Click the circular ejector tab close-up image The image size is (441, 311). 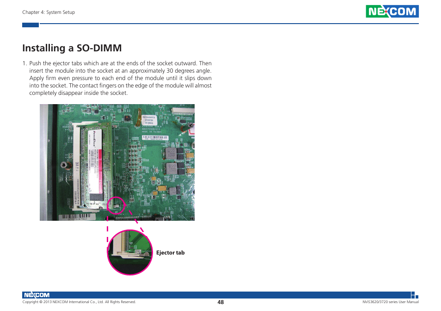(129, 252)
